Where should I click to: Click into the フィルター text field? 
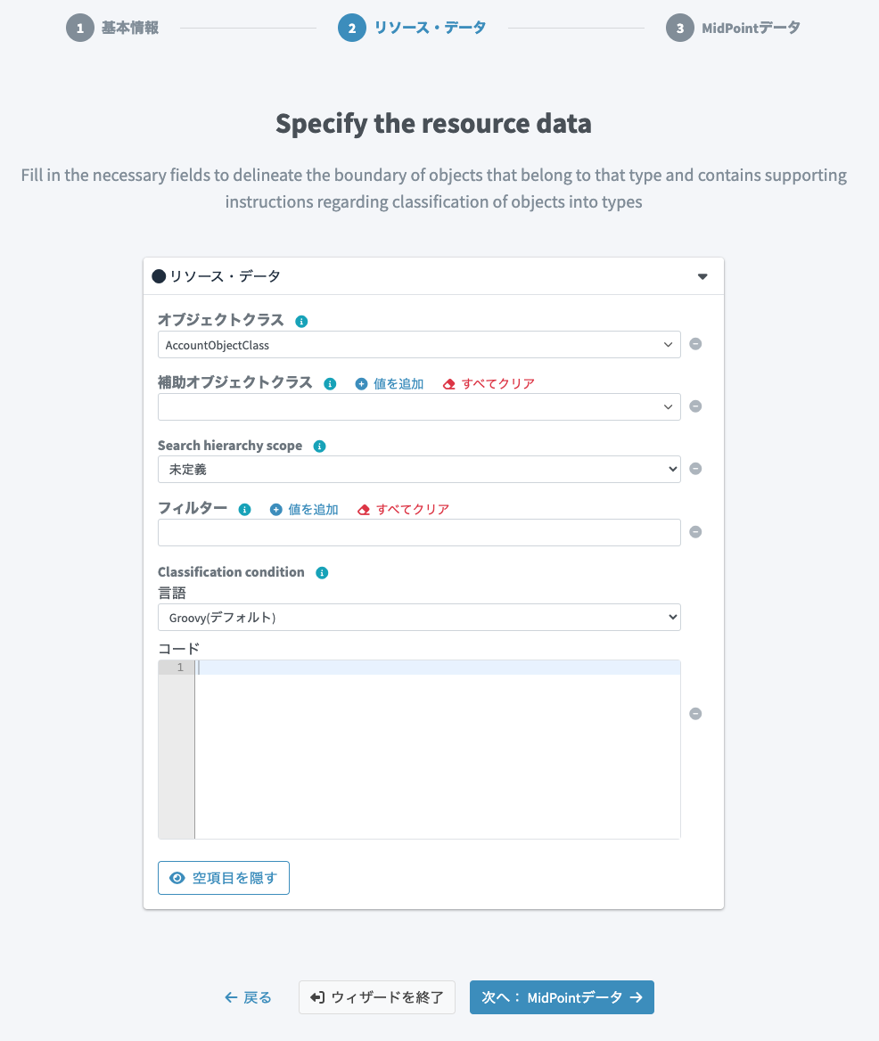[x=419, y=532]
